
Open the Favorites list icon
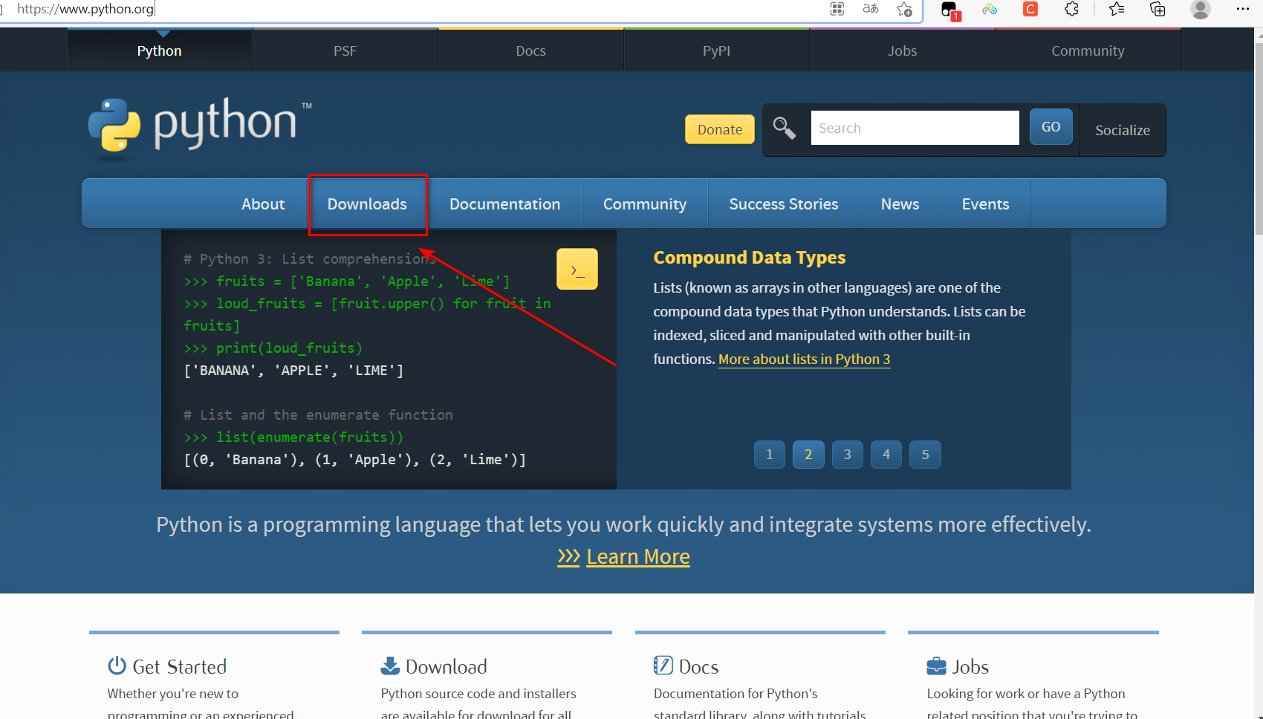(1117, 9)
